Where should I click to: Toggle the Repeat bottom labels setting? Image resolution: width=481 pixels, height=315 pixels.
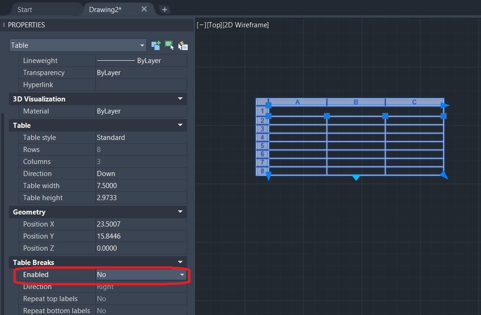[139, 310]
